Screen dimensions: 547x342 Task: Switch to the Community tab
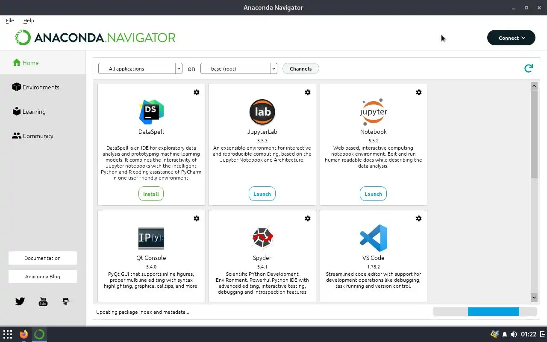[43, 136]
